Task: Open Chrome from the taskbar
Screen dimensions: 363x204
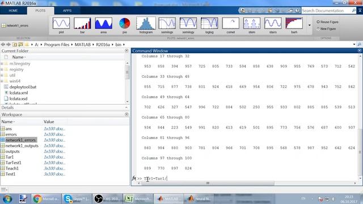Action: point(46,199)
